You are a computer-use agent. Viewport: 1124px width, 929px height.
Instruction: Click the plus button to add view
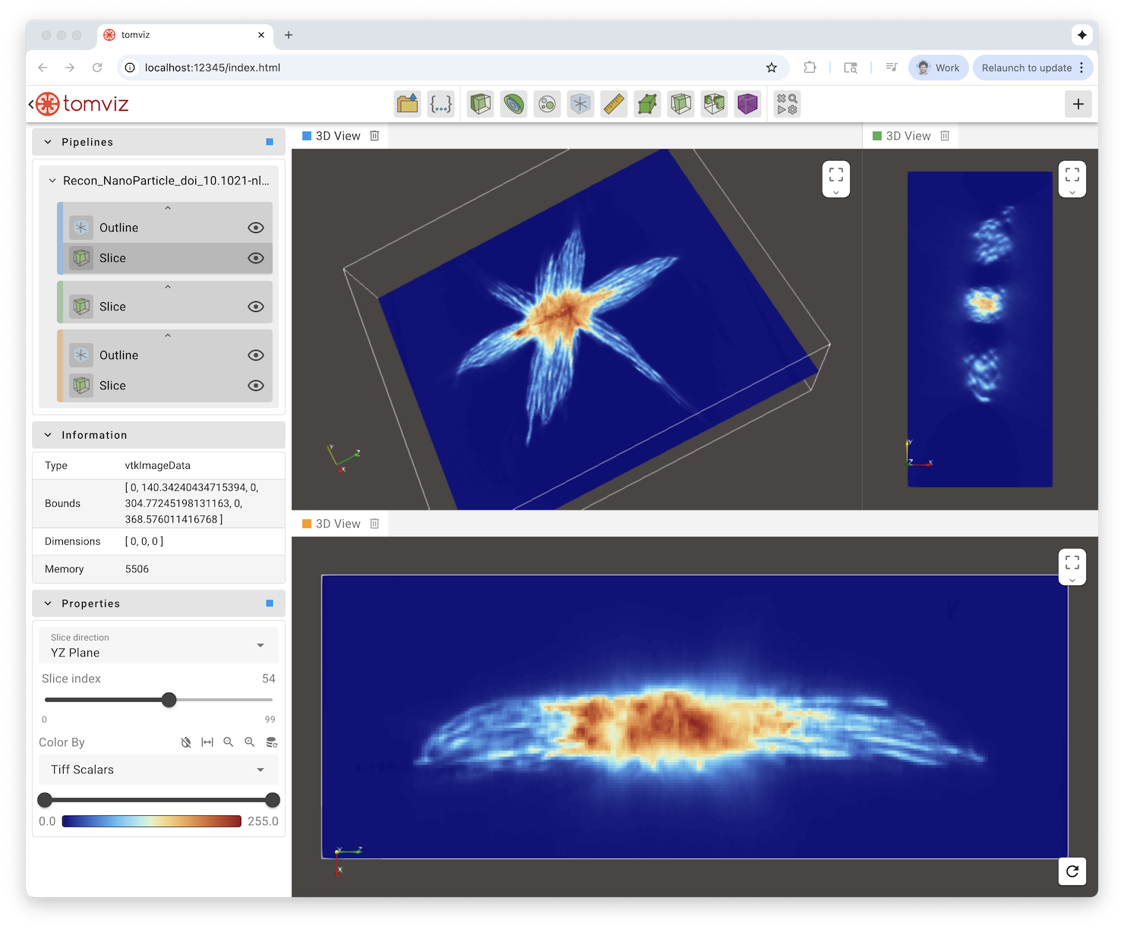pyautogui.click(x=1078, y=104)
